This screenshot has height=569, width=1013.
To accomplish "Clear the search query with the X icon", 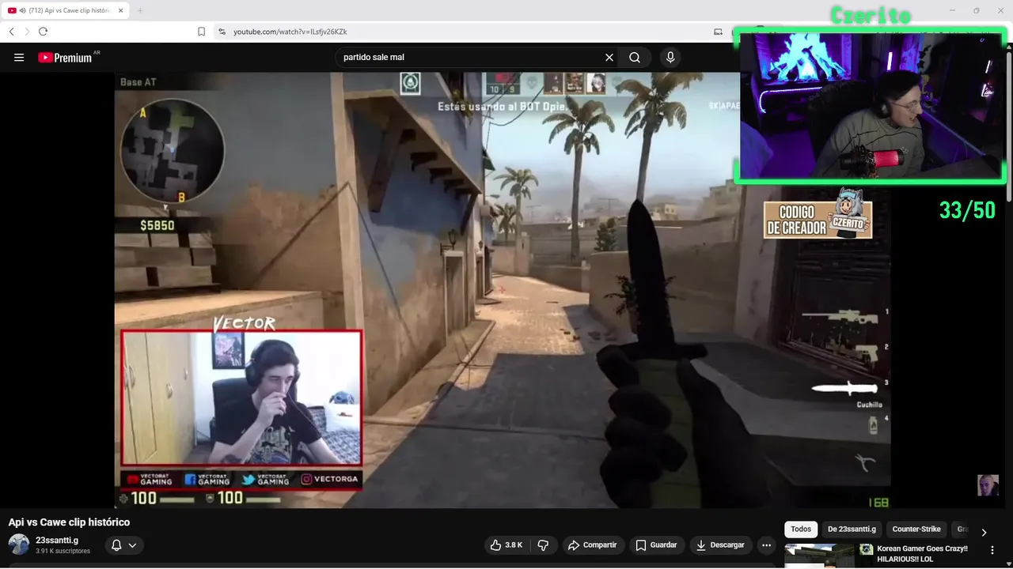I will click(x=609, y=58).
